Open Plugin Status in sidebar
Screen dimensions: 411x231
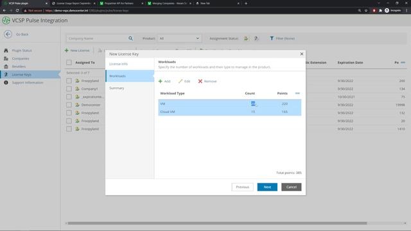(22, 50)
